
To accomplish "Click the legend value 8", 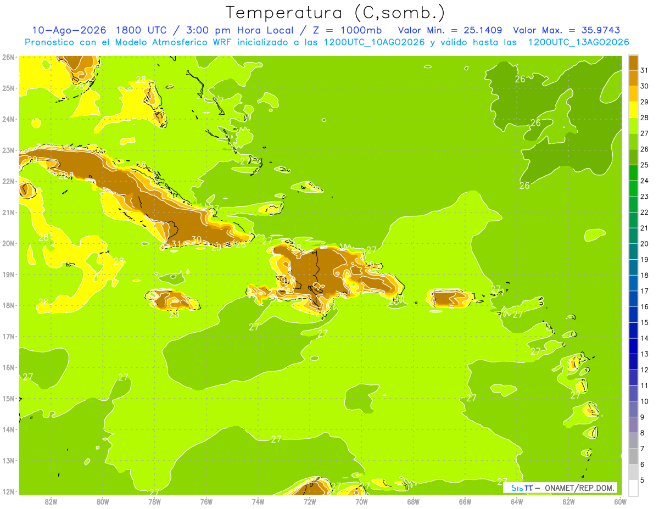I will click(643, 433).
